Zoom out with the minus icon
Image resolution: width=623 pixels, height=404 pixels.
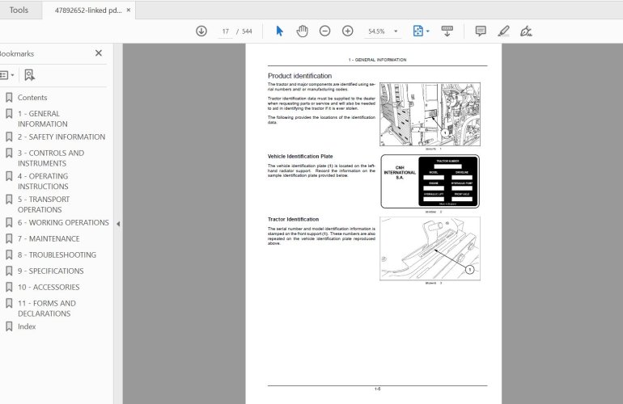[324, 31]
